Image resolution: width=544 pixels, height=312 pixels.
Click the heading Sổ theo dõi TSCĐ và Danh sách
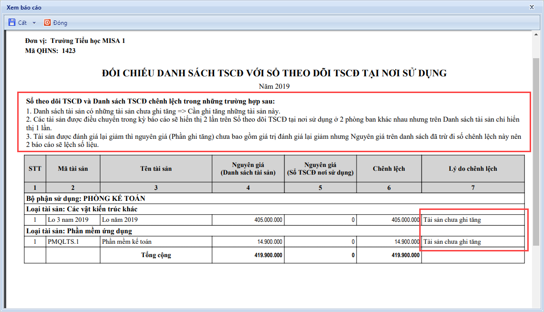point(150,102)
